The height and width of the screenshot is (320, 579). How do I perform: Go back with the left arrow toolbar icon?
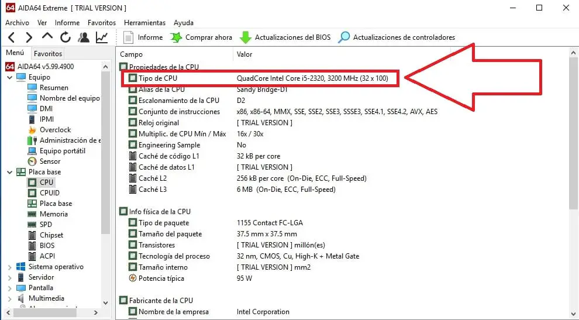[x=12, y=37]
